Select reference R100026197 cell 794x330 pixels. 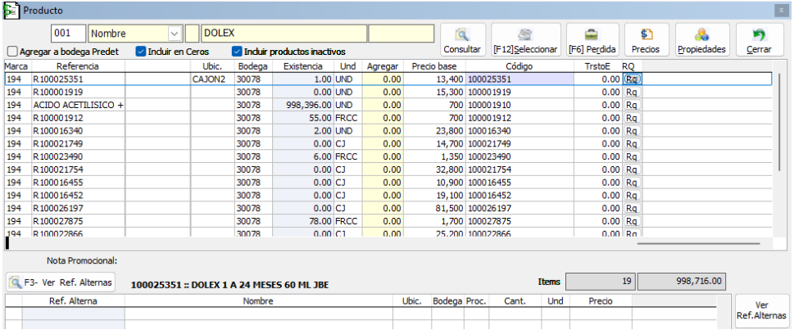(x=78, y=208)
